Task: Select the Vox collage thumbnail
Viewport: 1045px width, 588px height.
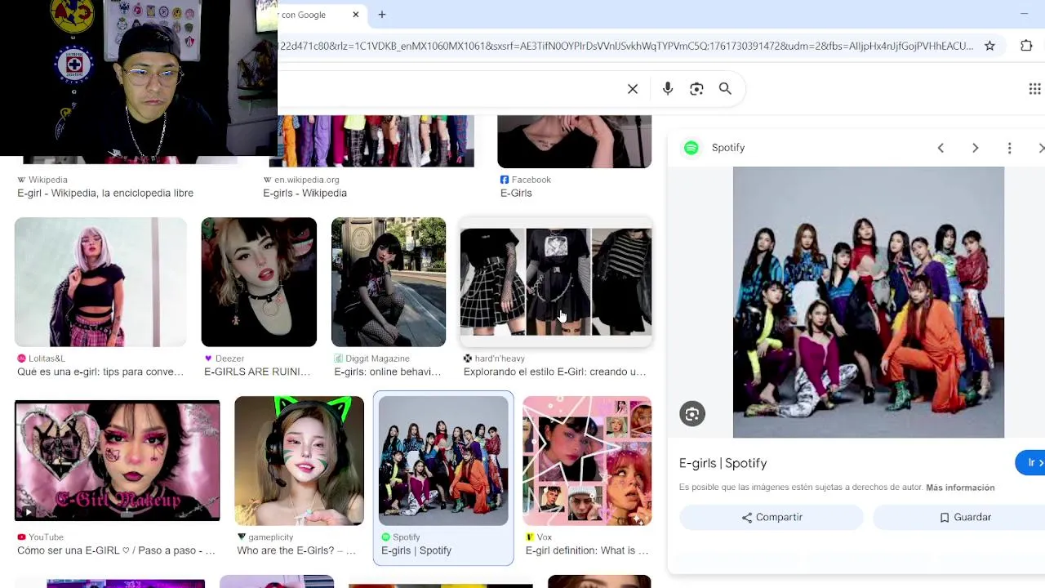Action: [x=587, y=461]
